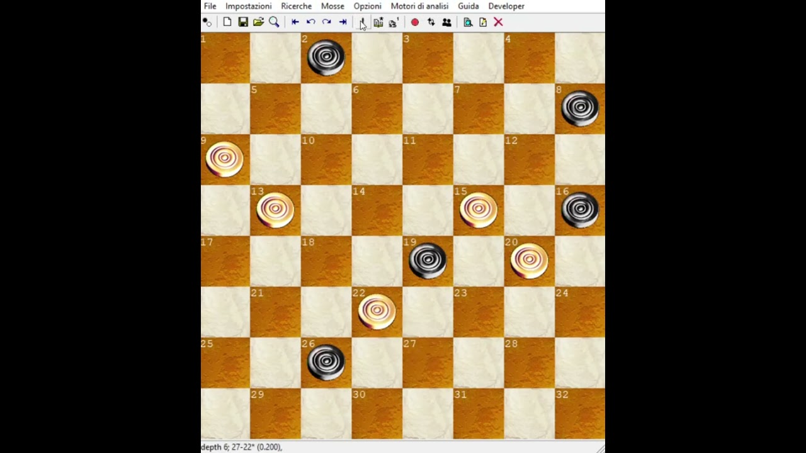Image resolution: width=806 pixels, height=453 pixels.
Task: Select the white piece on square 15
Action: pos(479,210)
